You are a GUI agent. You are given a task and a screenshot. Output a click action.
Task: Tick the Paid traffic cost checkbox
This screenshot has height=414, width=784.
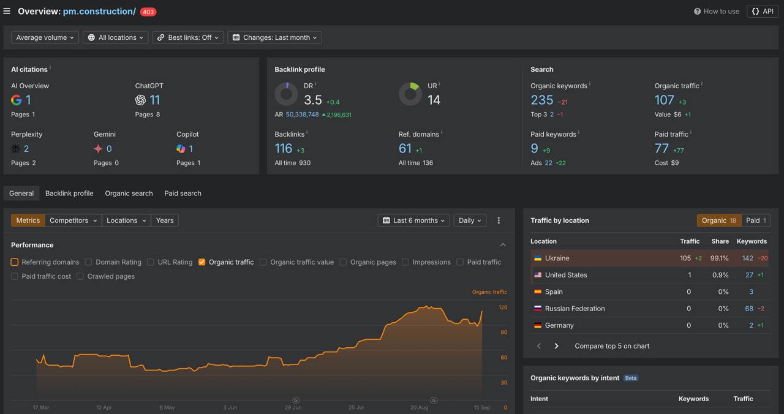15,276
